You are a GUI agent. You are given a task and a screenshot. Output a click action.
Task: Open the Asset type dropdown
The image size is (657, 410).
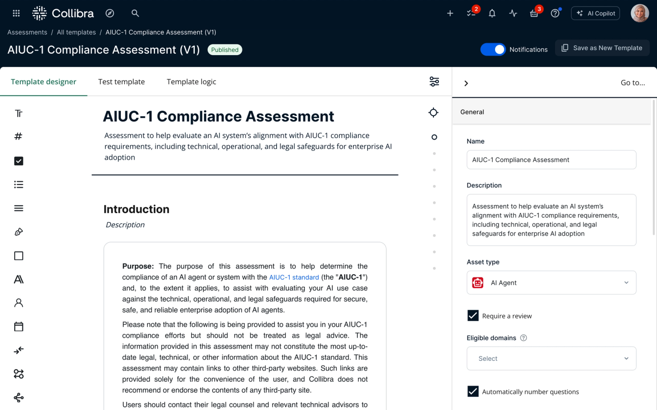pyautogui.click(x=551, y=283)
